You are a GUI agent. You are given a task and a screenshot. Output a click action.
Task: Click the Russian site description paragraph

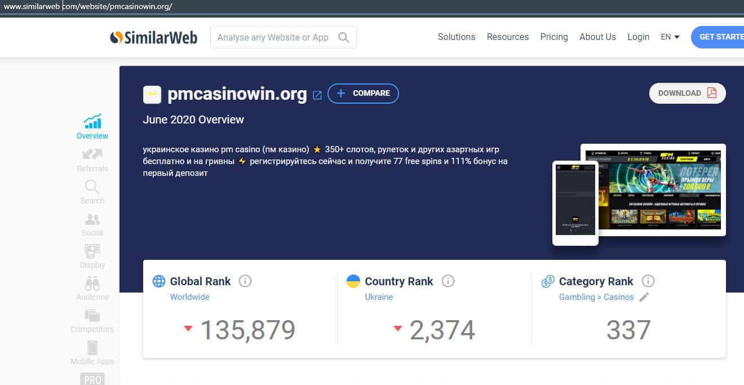point(325,161)
